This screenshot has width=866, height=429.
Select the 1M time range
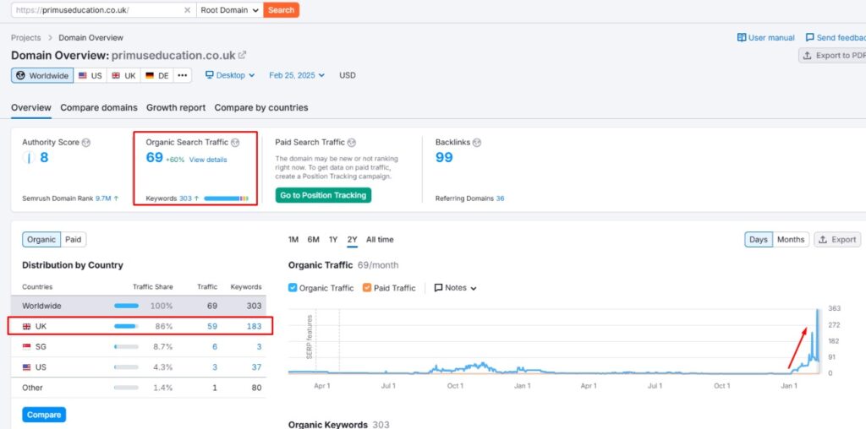(293, 239)
